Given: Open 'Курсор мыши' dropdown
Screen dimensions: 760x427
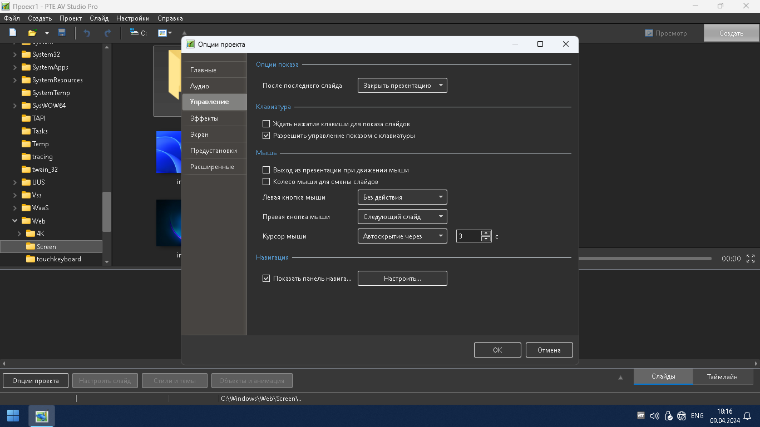Looking at the screenshot, I should [x=402, y=236].
